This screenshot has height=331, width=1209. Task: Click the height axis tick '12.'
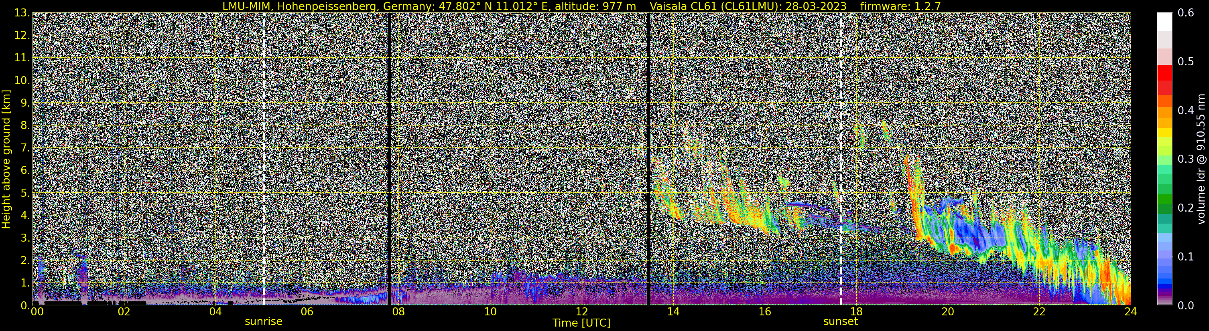pos(22,36)
